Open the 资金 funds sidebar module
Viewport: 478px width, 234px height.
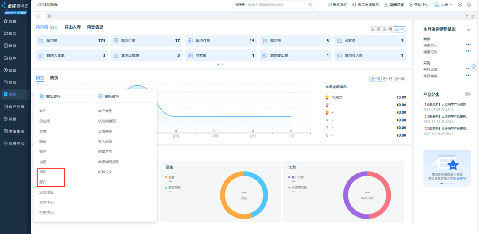(x=10, y=70)
